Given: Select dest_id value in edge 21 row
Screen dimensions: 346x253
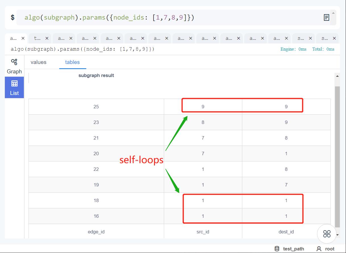Looking at the screenshot, I should pyautogui.click(x=286, y=138).
